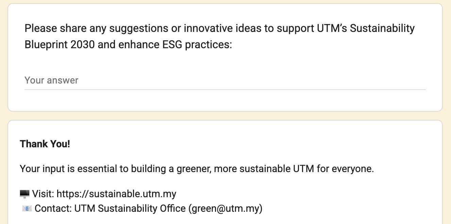Screen dimensions: 451x224
Task: Click the computer monitor icon beside Visit
Action: [24, 194]
